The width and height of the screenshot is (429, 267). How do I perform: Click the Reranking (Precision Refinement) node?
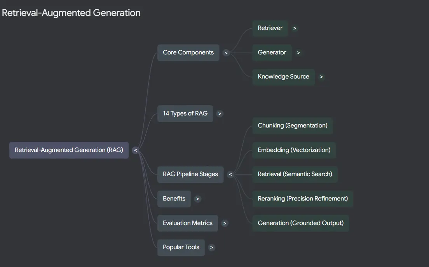click(x=303, y=199)
